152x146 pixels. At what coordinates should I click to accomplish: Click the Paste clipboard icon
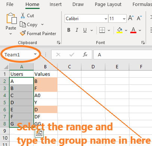pos(12,18)
